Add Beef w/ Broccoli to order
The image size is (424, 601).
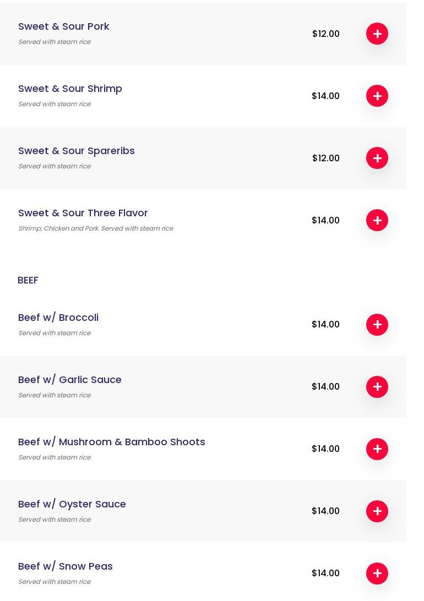click(x=377, y=325)
